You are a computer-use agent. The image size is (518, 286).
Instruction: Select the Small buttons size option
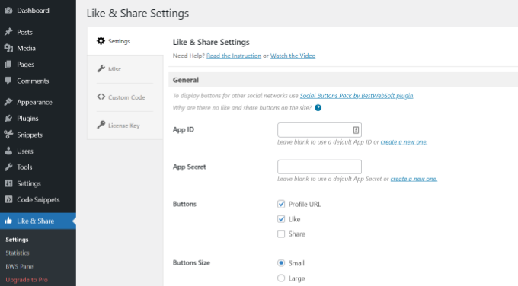point(281,263)
